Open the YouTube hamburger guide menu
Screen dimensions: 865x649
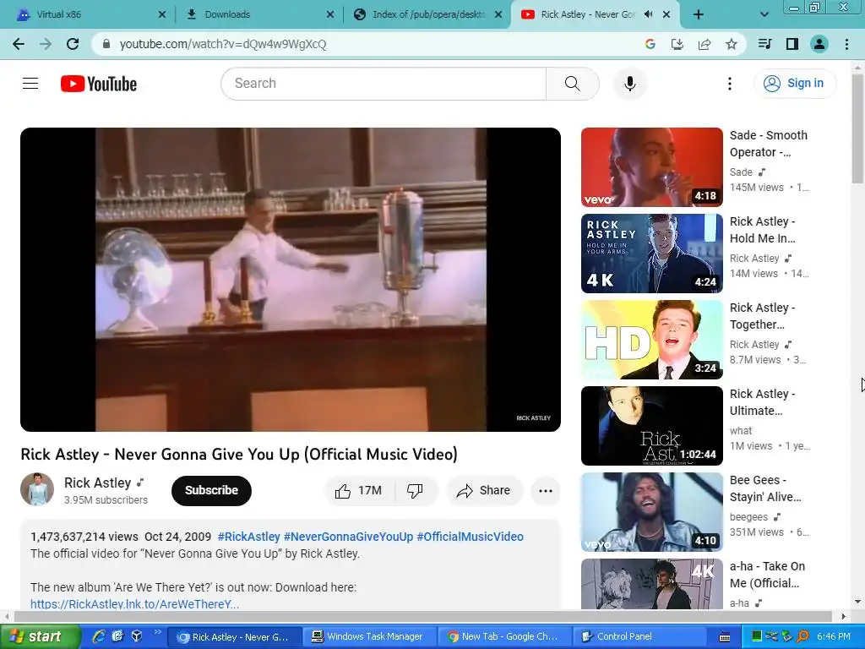click(30, 84)
